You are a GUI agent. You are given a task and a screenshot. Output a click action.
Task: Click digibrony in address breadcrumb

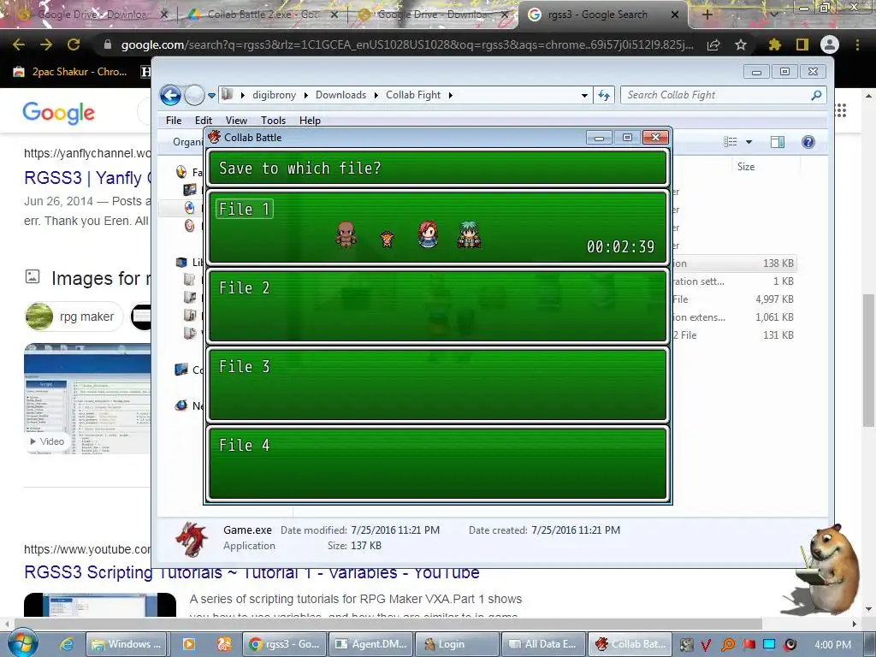pyautogui.click(x=274, y=95)
